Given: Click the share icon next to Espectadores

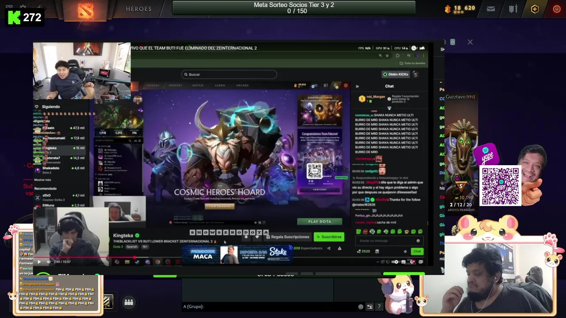Looking at the screenshot, I should (x=329, y=248).
